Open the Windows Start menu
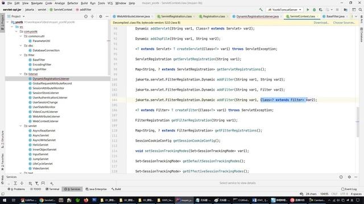Viewport: 364px width, 204px height. (5, 200)
